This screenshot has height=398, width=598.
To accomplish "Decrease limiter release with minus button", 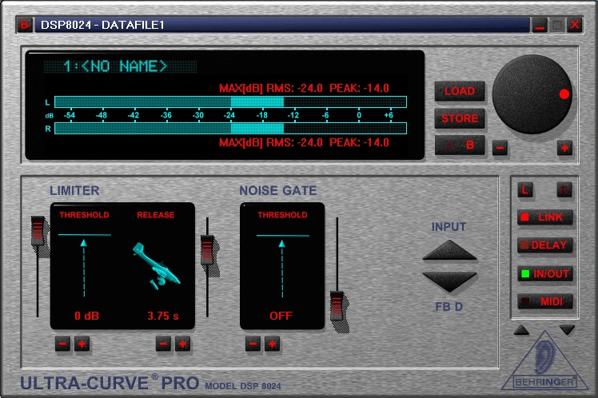I will pos(163,344).
